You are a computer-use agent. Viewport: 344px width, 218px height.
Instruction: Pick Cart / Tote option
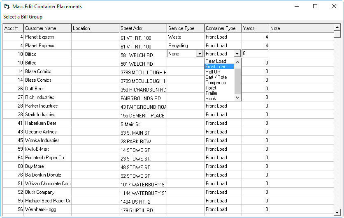coord(216,77)
